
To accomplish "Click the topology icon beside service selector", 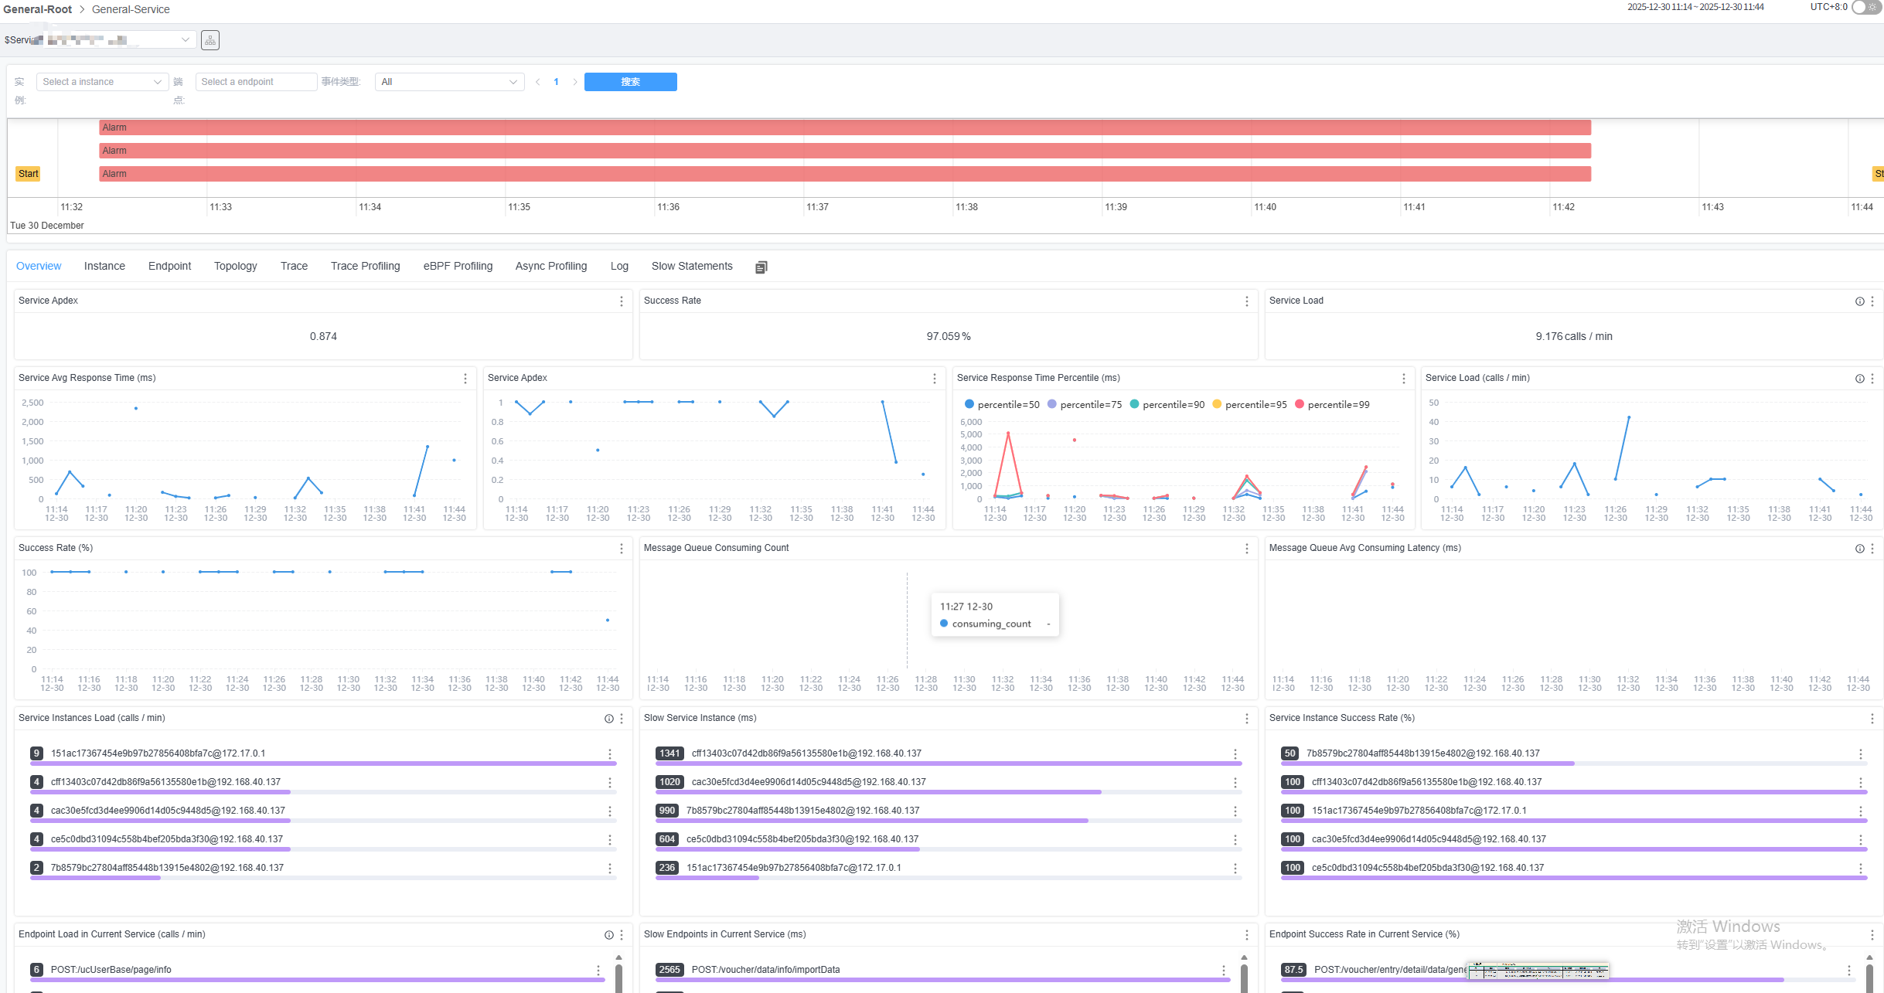I will pyautogui.click(x=210, y=40).
